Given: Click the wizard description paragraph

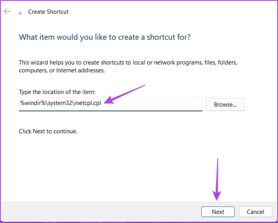Looking at the screenshot, I should [x=128, y=66].
